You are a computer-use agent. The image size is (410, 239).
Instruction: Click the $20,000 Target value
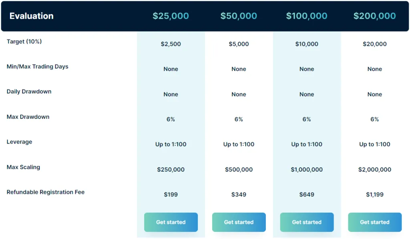click(375, 44)
